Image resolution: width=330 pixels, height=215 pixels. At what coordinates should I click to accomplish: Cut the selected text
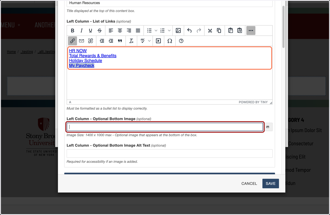(x=210, y=30)
